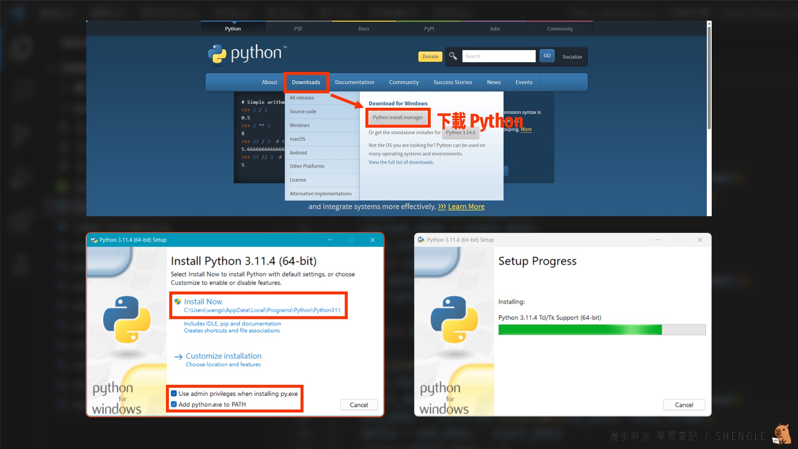Open the Downloads menu in the navigation bar
The width and height of the screenshot is (798, 449).
pyautogui.click(x=306, y=82)
